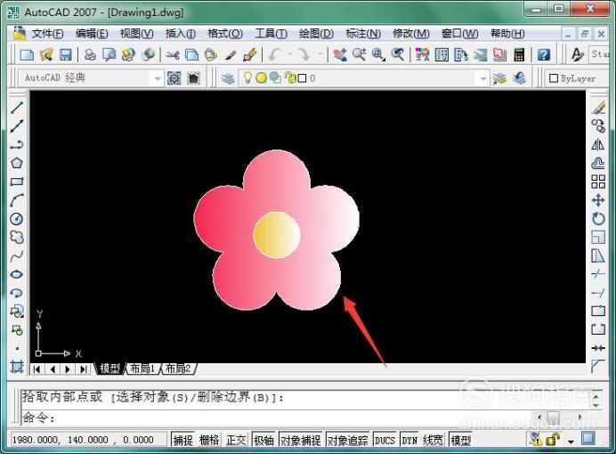Open the status bar tray menu arrow
The image size is (616, 454).
(571, 441)
